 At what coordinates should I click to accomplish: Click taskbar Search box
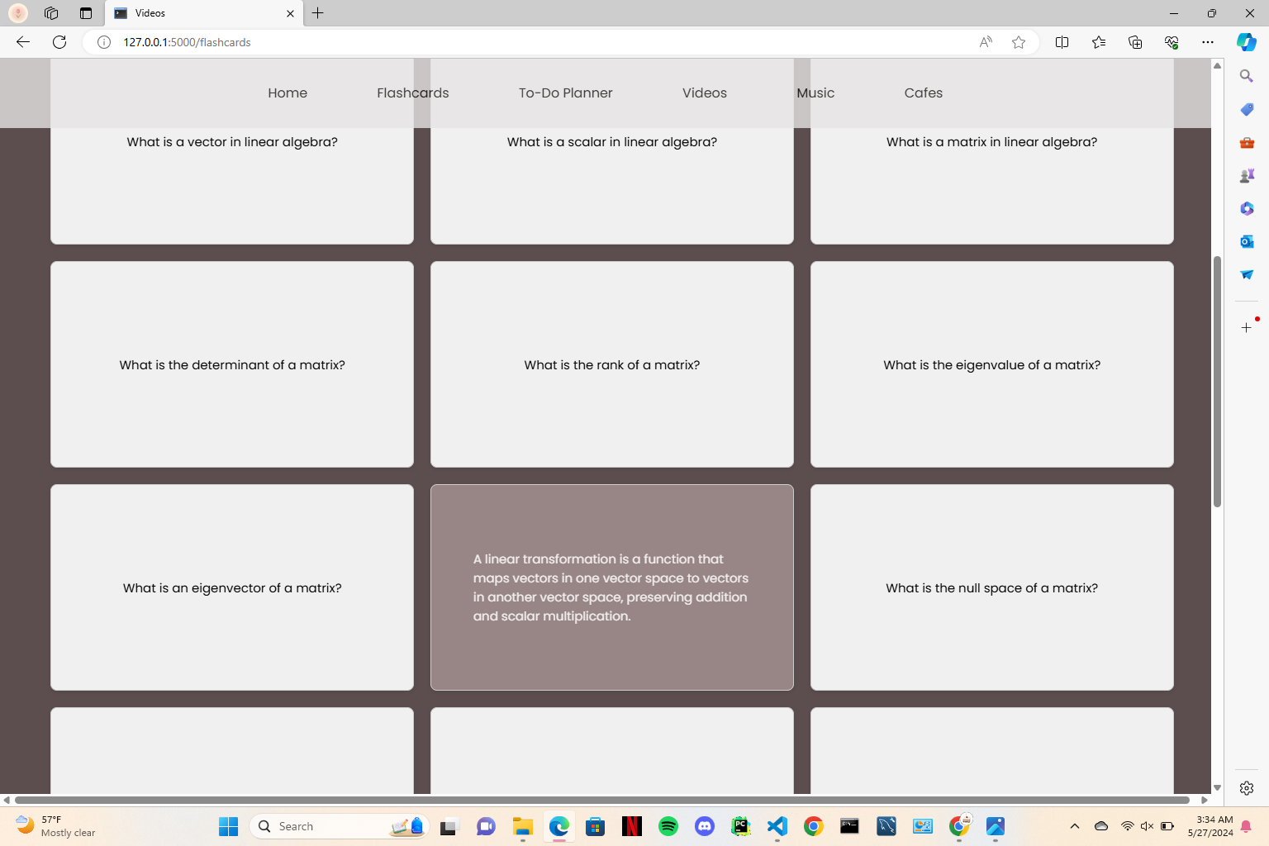pyautogui.click(x=339, y=826)
